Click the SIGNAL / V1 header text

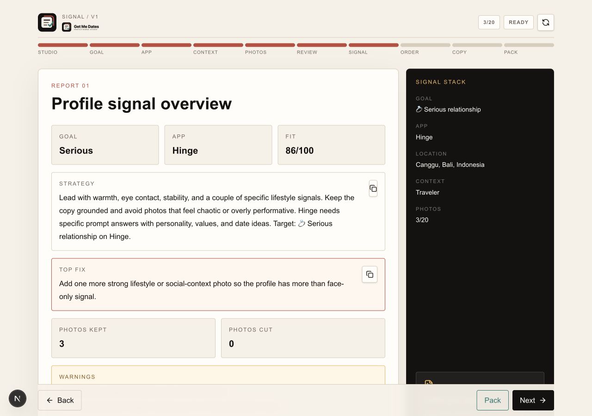(80, 17)
